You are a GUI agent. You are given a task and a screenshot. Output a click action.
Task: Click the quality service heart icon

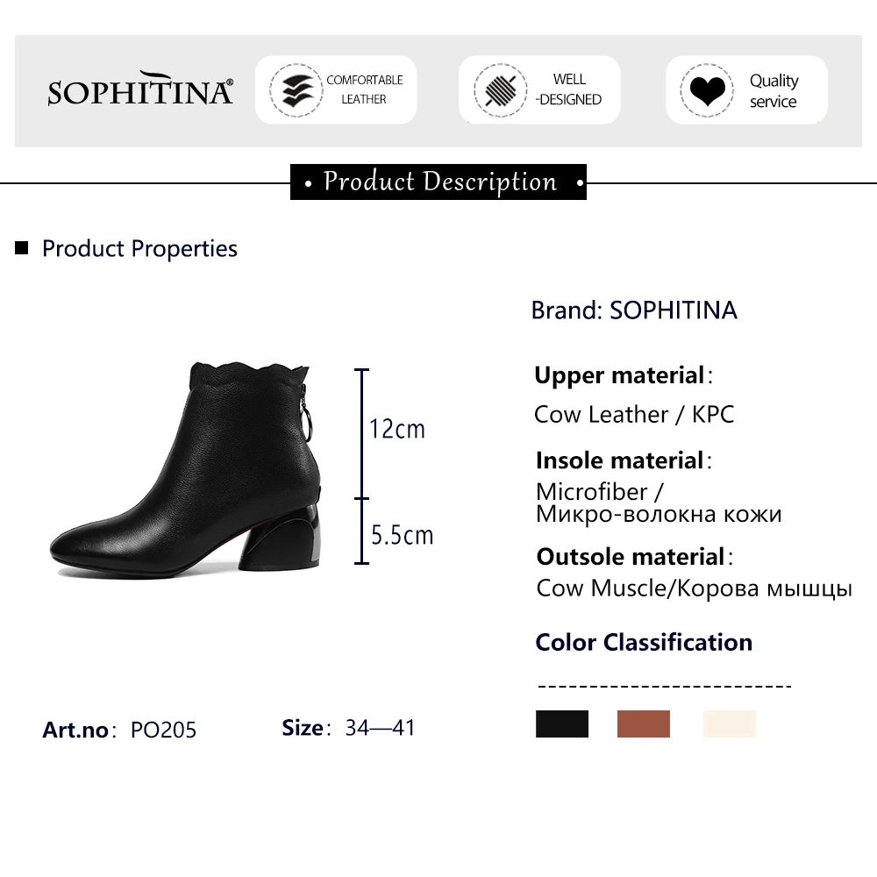coord(707,89)
